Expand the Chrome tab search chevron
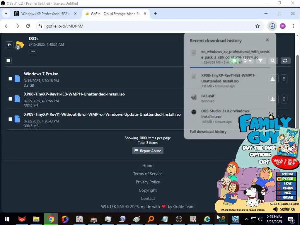300x225 pixels. tap(6, 13)
